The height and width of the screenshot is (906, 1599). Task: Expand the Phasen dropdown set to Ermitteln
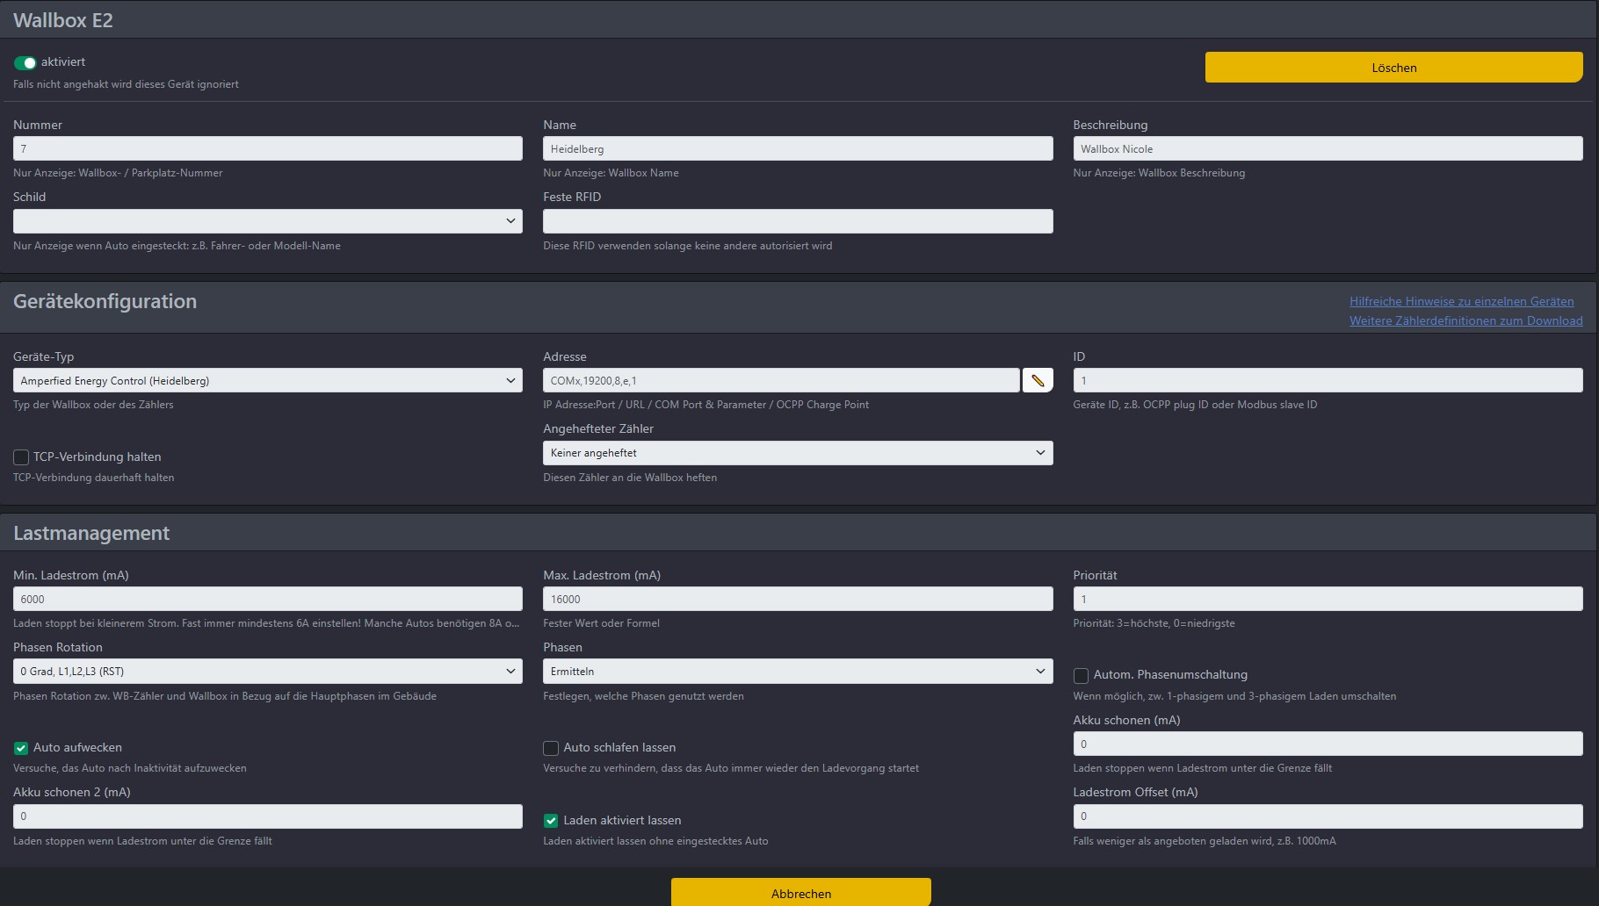[x=797, y=672]
